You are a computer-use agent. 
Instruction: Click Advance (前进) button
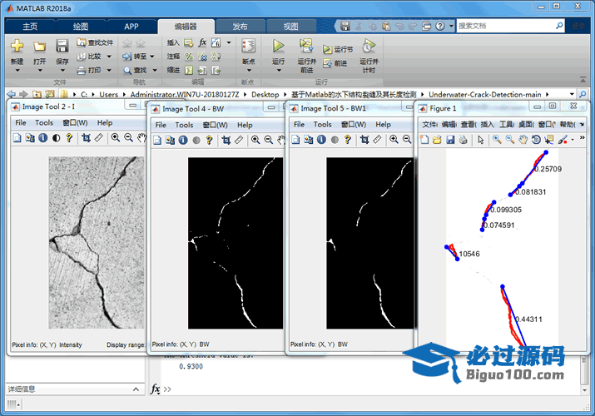coord(335,63)
